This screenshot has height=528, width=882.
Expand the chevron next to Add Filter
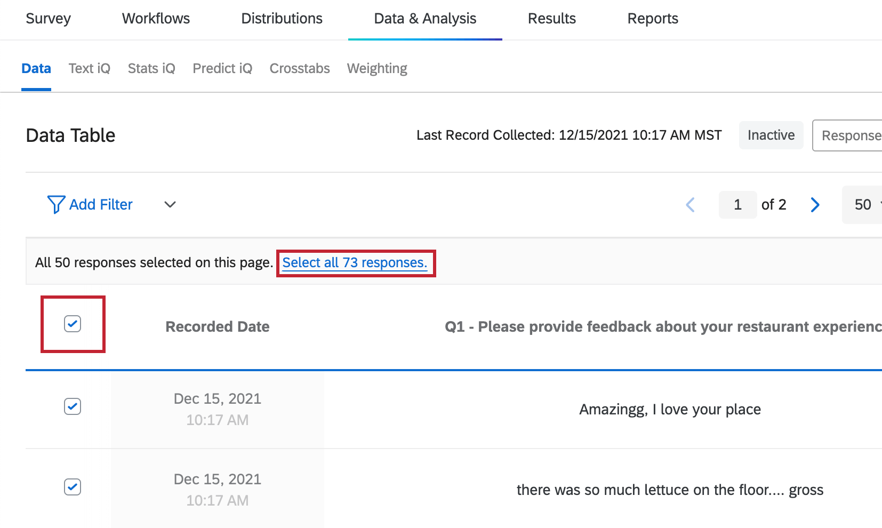(x=169, y=205)
